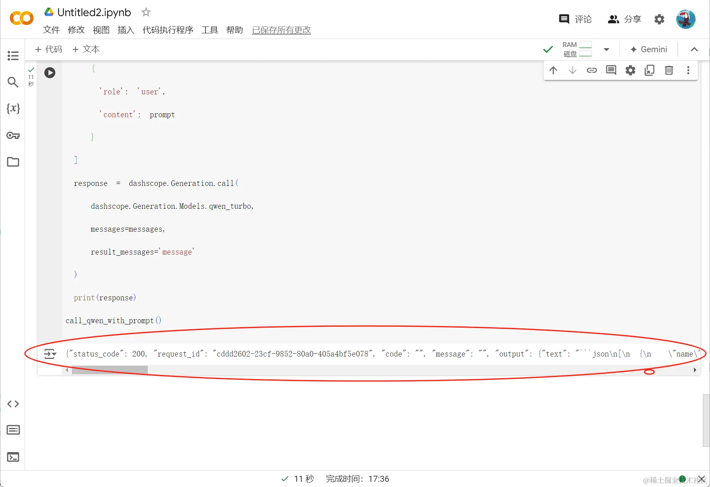Screen dimensions: 710x487
Task: Click the output horizontal scrollbar thumb
Action: click(110, 370)
